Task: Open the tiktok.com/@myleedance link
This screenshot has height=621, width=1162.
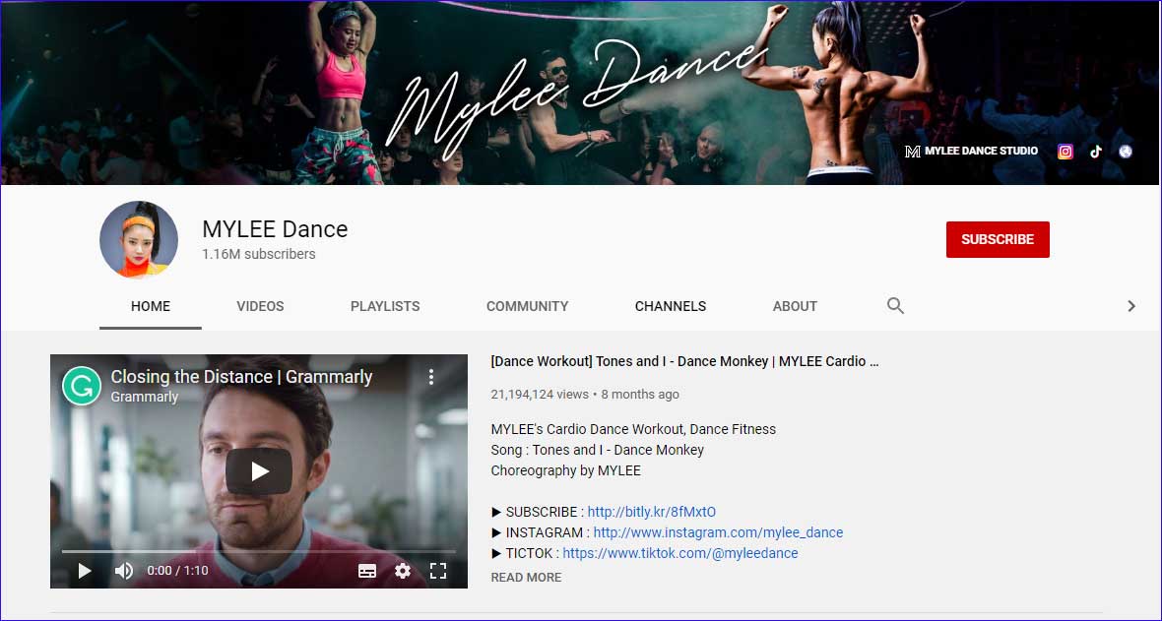Action: coord(680,553)
